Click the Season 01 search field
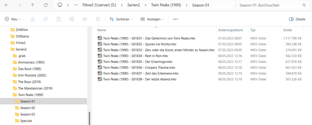Viewport: 312px width, 125px height. click(x=269, y=5)
